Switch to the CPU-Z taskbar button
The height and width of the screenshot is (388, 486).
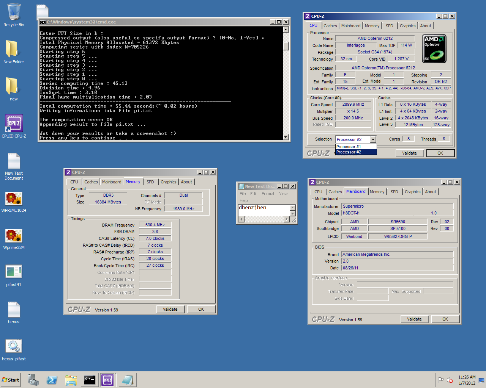108,380
